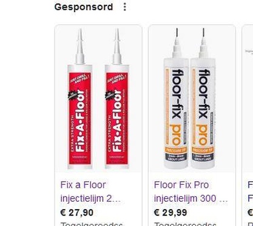The width and height of the screenshot is (253, 226).
Task: Click the right white floor-fix pro tube
Action: point(203,99)
